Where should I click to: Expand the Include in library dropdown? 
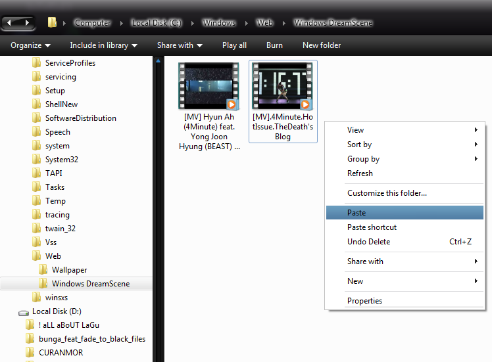(x=103, y=45)
